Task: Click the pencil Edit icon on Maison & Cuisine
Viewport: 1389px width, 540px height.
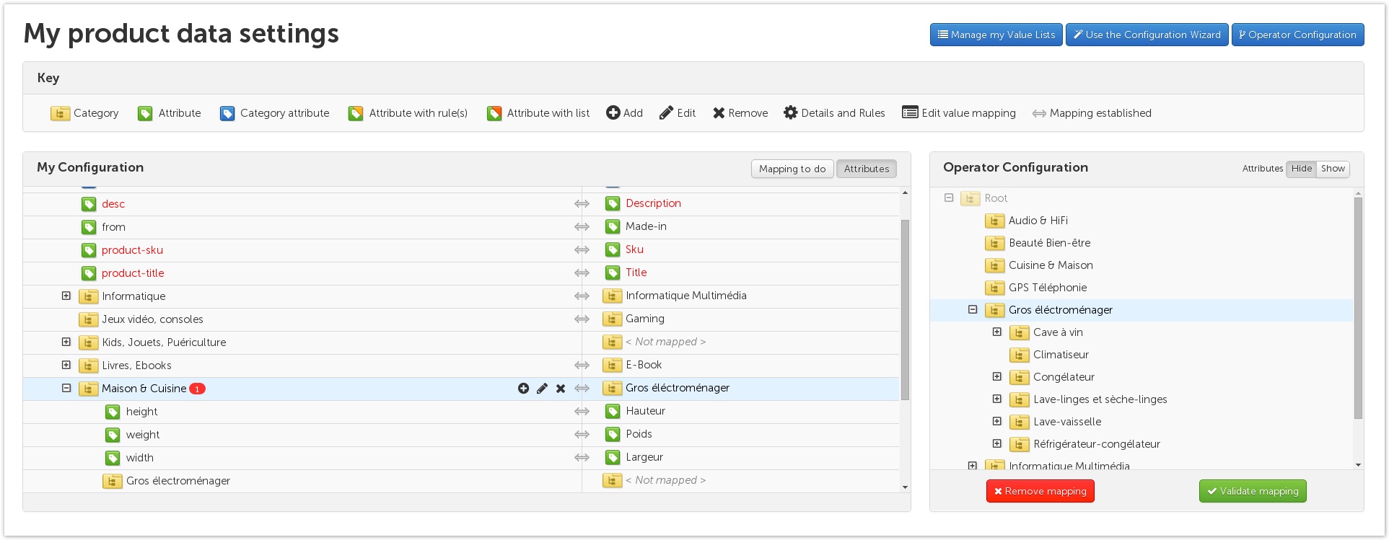Action: point(542,389)
